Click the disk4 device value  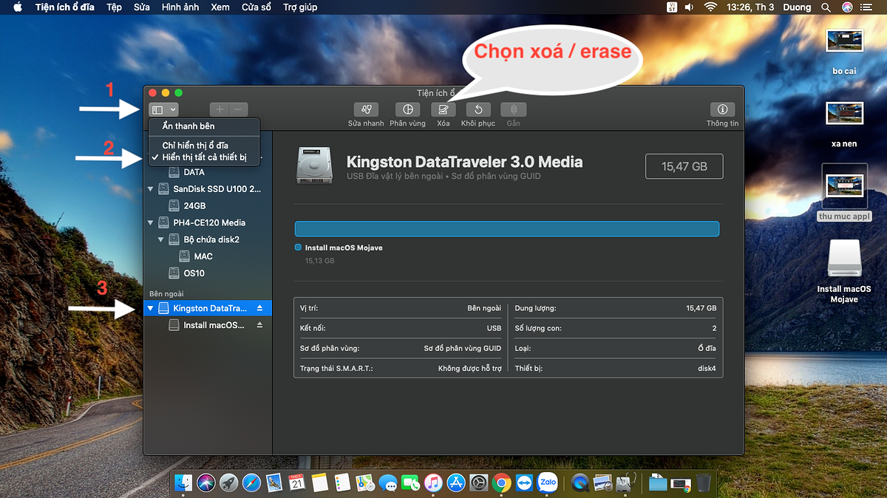point(707,368)
